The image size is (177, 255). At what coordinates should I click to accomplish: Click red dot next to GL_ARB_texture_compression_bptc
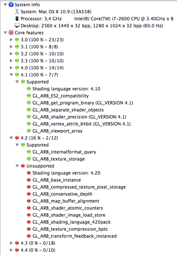(29, 229)
